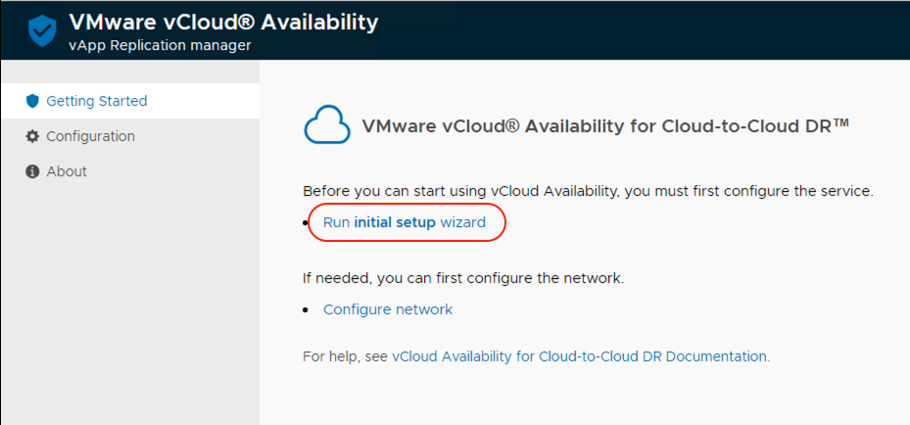The width and height of the screenshot is (910, 425).
Task: Click the bullet before Configure network
Action: tap(307, 310)
